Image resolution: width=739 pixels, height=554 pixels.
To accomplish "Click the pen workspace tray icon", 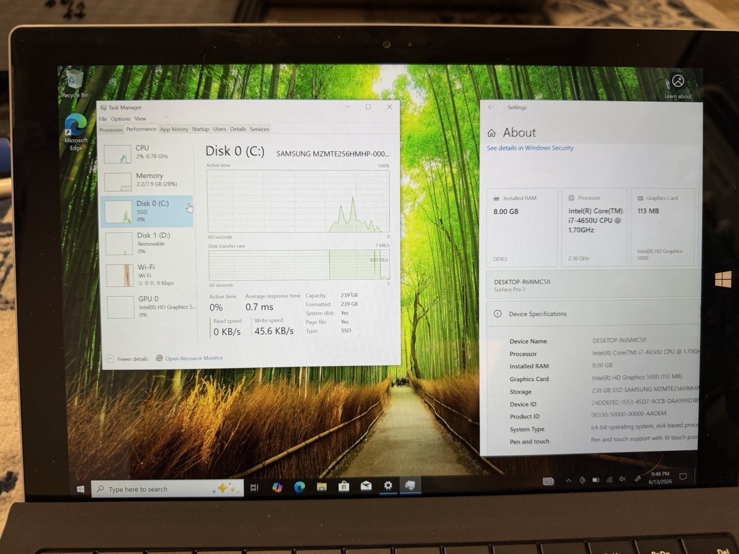I will (x=637, y=478).
